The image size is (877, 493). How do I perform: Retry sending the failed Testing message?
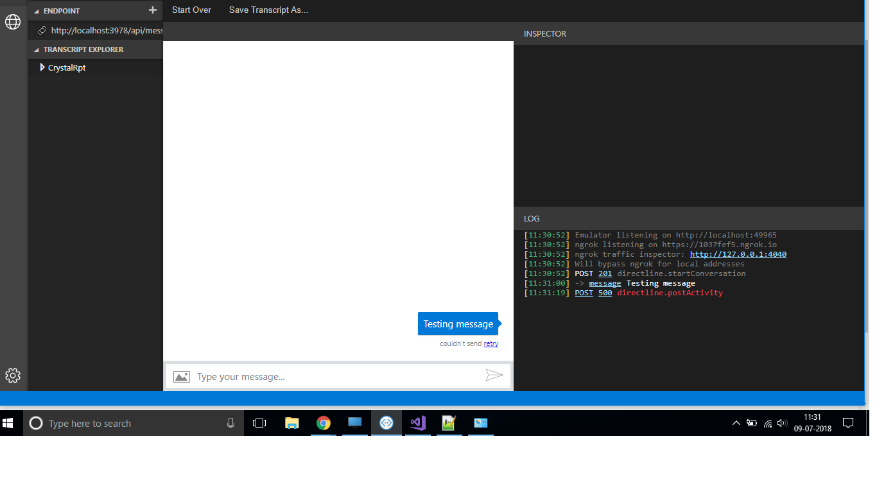tap(491, 343)
